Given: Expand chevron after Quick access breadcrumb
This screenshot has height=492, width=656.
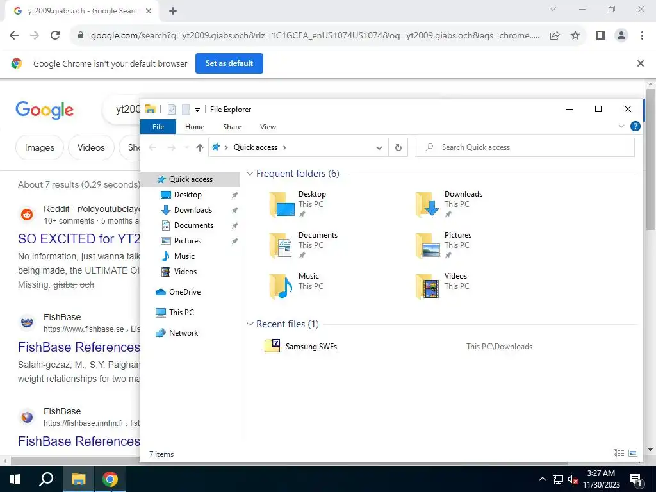Looking at the screenshot, I should [x=285, y=148].
